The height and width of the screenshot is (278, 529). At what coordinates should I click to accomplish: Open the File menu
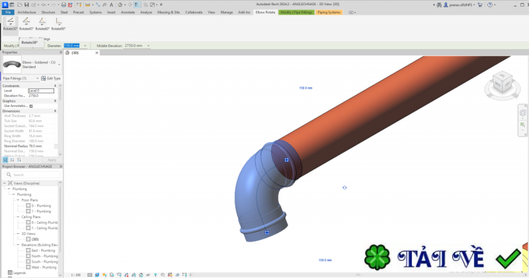[x=8, y=12]
